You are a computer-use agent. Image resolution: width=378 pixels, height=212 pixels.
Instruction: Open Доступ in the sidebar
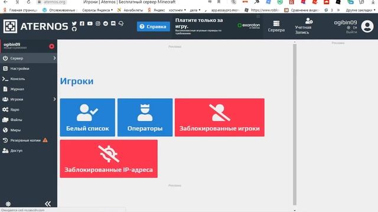click(28, 151)
